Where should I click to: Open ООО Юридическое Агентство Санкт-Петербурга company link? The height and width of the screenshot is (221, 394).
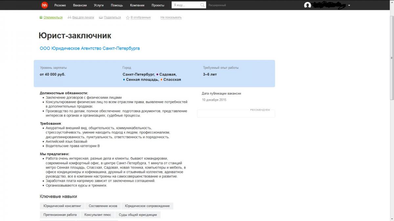click(90, 48)
